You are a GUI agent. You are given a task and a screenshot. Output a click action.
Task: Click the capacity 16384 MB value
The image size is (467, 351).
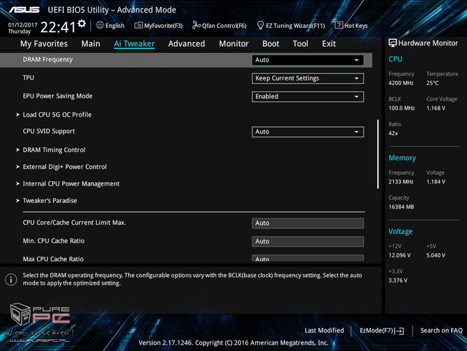[x=401, y=207]
